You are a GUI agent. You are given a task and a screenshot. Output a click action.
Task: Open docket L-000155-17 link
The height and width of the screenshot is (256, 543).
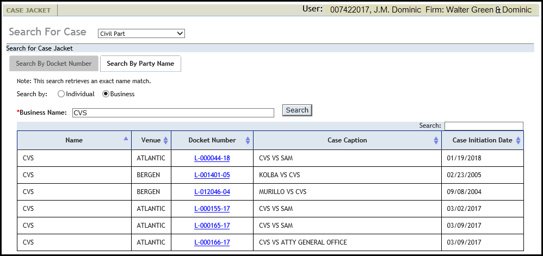(212, 209)
